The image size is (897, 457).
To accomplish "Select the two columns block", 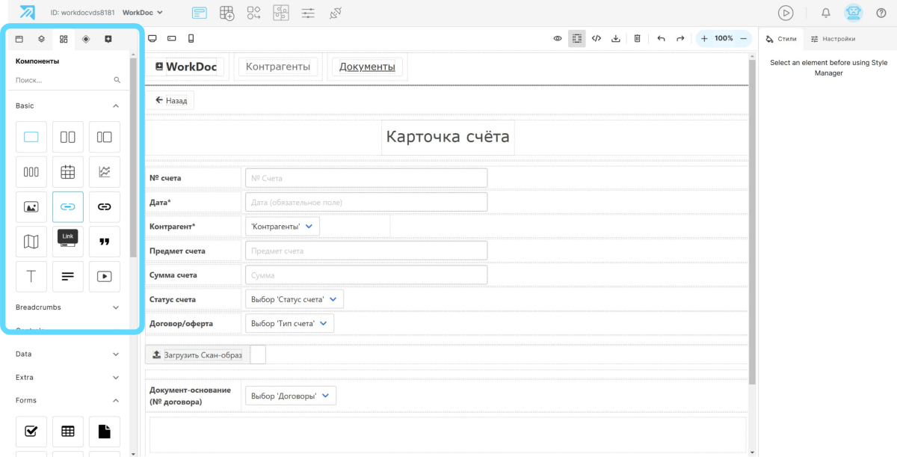I will [68, 137].
